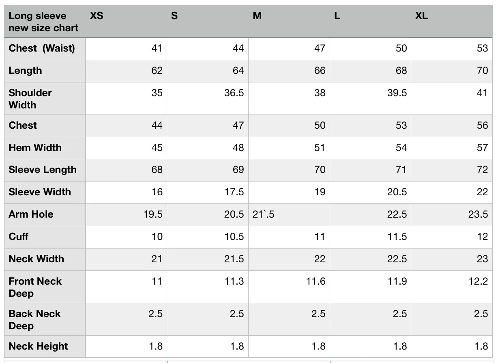Select the S column header cell
The width and height of the screenshot is (498, 363).
click(x=208, y=22)
